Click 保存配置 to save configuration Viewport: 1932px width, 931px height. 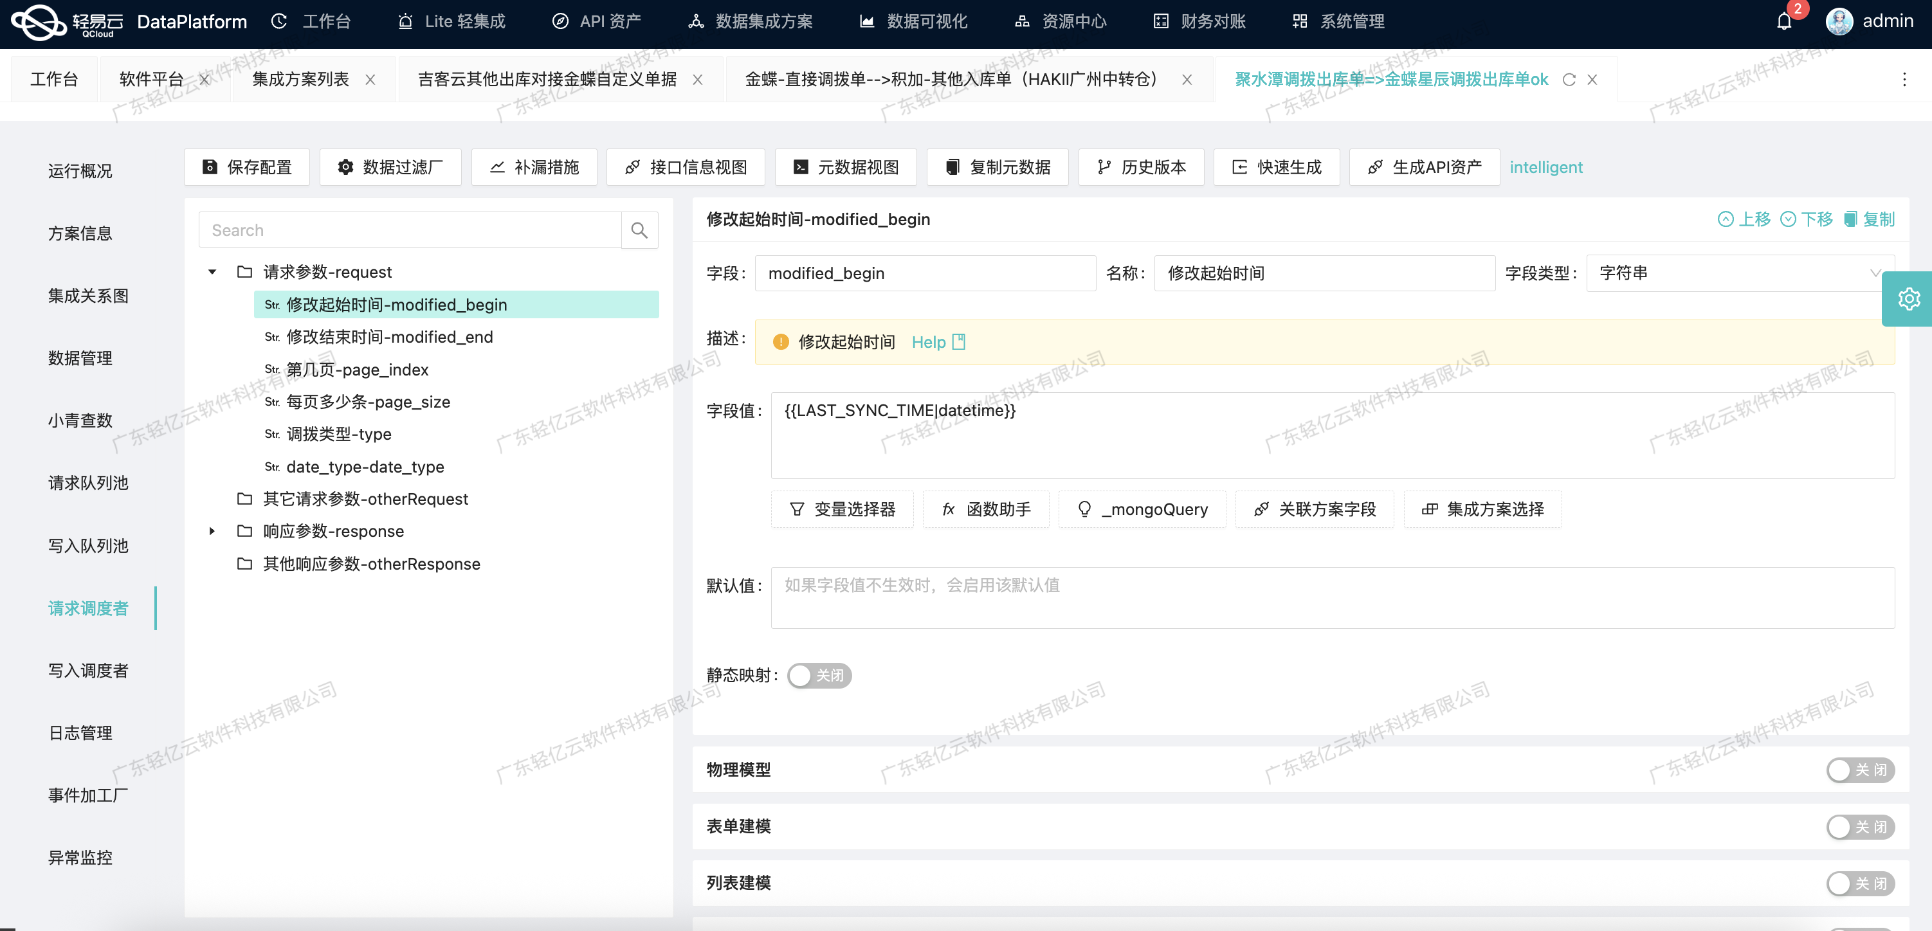point(247,167)
